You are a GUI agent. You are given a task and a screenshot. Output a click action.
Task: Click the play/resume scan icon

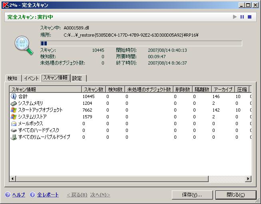[x=235, y=17]
